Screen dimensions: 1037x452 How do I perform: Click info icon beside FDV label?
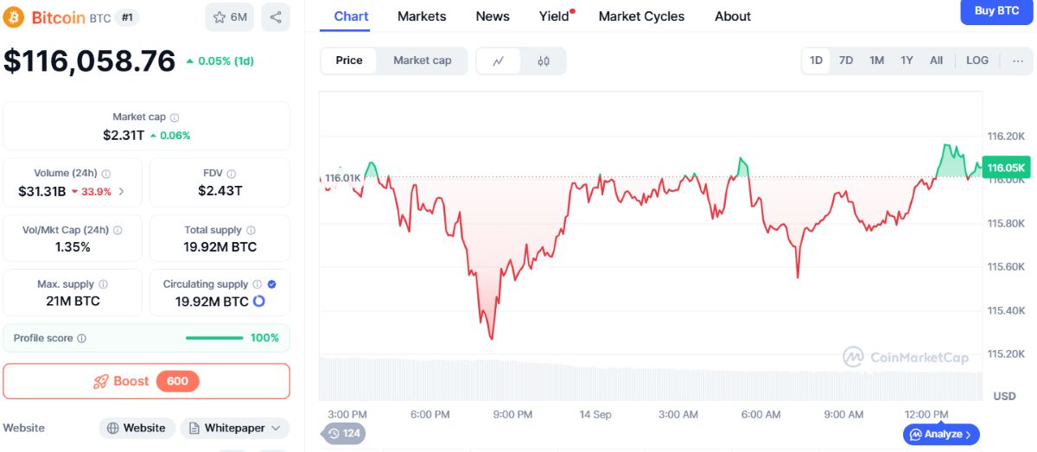point(232,174)
